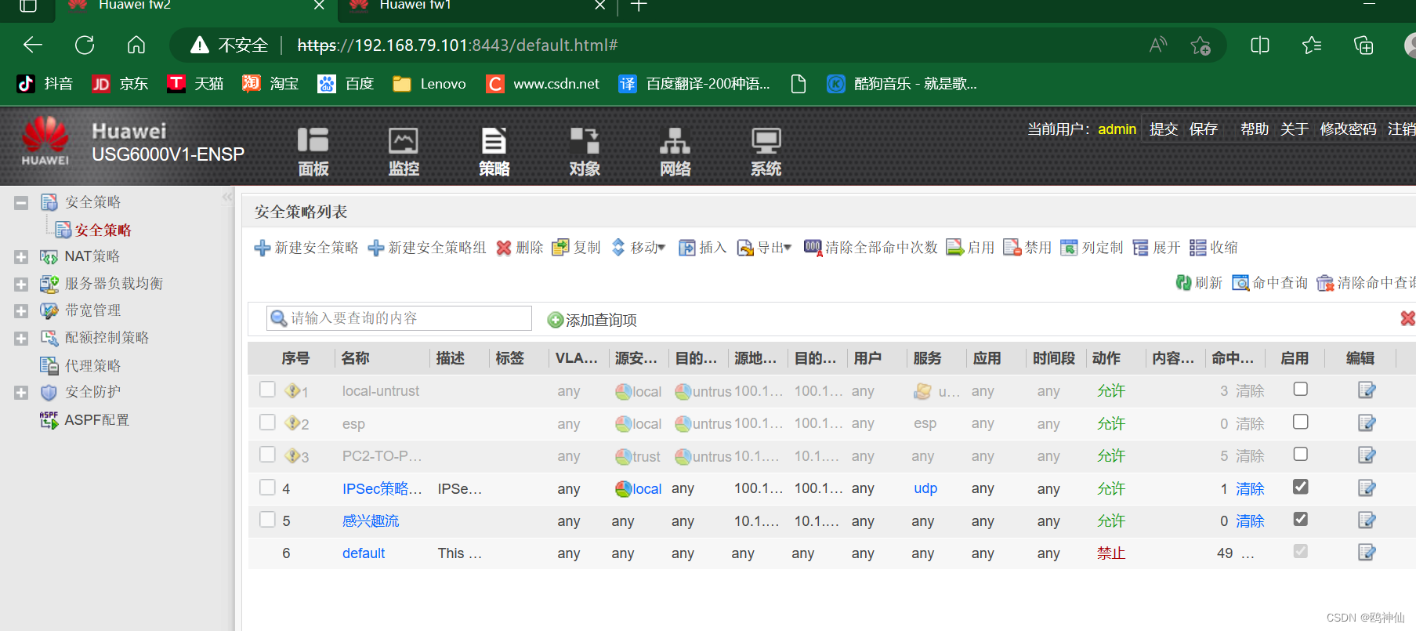Click the edit icon for esp row
Image resolution: width=1416 pixels, height=631 pixels.
coord(1367,423)
